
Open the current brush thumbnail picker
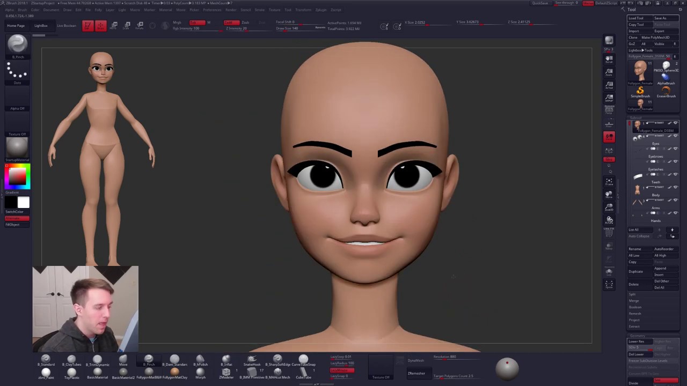pyautogui.click(x=17, y=45)
